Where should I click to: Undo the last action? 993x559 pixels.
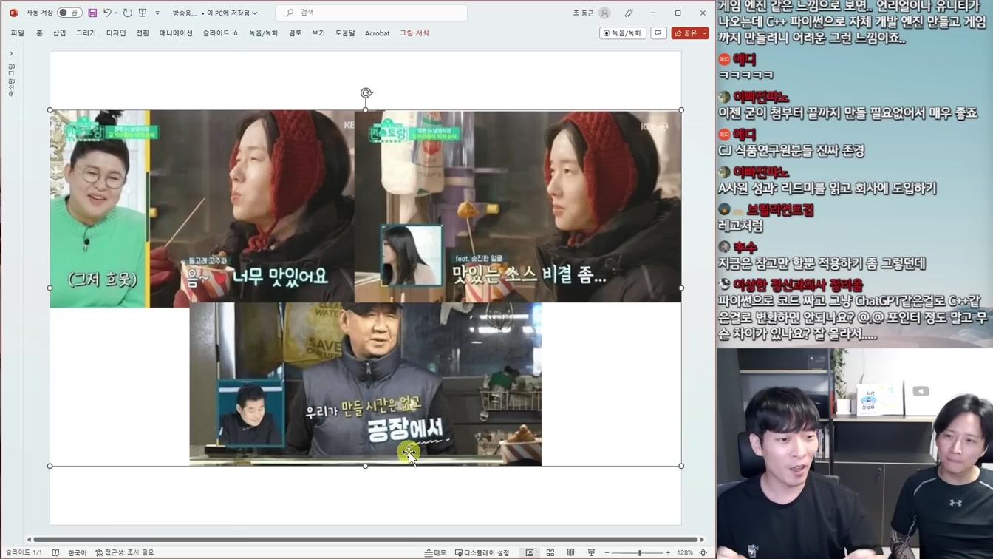tap(107, 13)
